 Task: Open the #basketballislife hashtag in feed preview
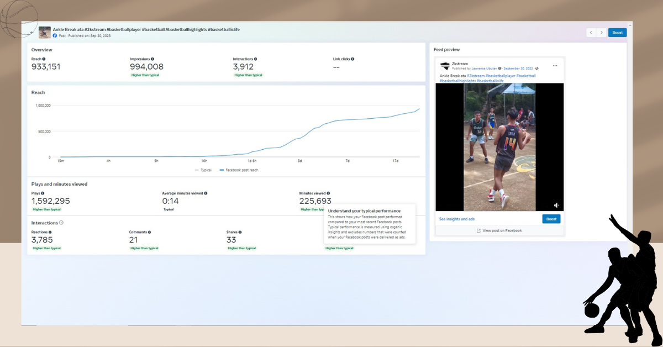[491, 81]
